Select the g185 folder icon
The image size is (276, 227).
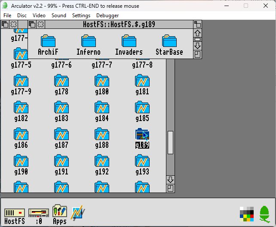142,107
